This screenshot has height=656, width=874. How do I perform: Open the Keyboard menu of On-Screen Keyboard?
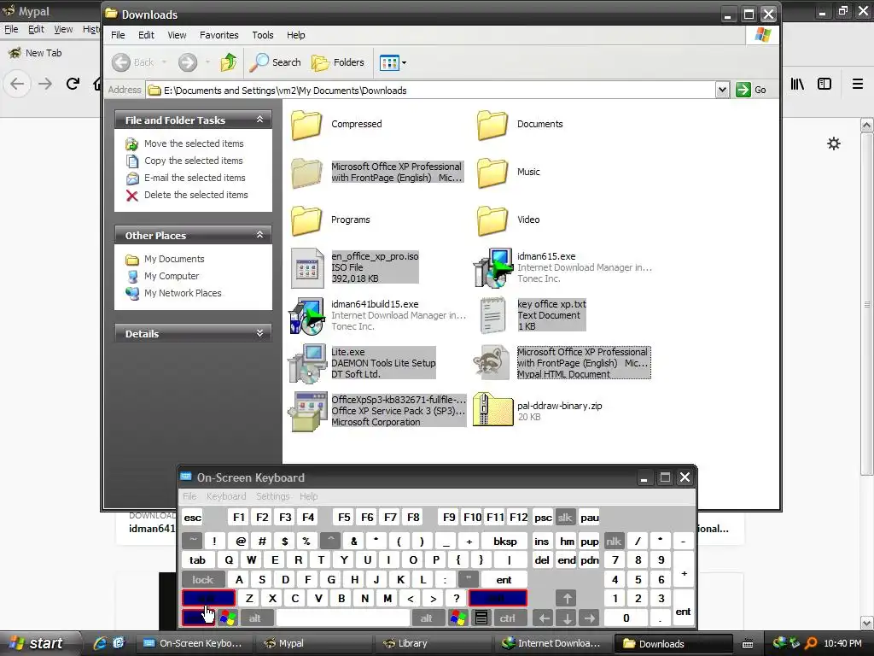(x=225, y=496)
